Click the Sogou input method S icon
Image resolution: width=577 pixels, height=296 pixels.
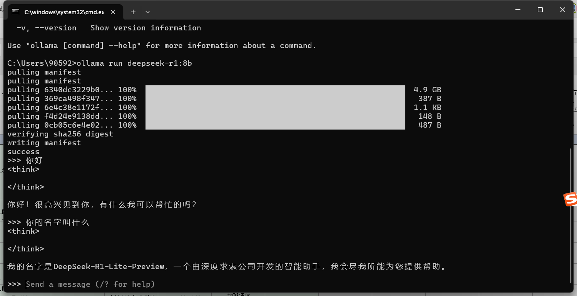[570, 199]
